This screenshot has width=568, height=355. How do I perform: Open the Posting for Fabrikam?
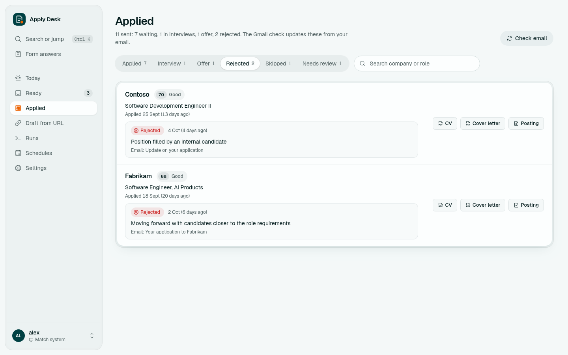tap(526, 205)
